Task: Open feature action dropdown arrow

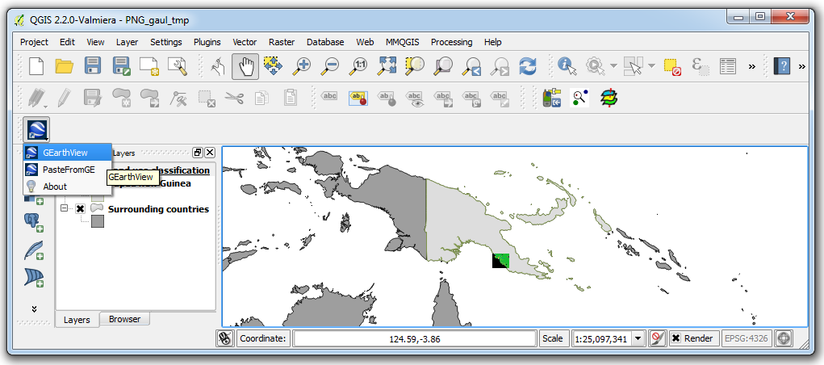Action: pos(613,66)
